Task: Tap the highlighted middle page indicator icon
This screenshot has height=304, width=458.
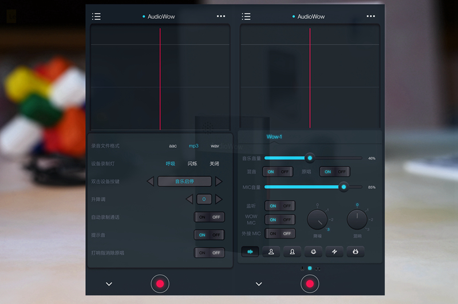Action: [310, 268]
